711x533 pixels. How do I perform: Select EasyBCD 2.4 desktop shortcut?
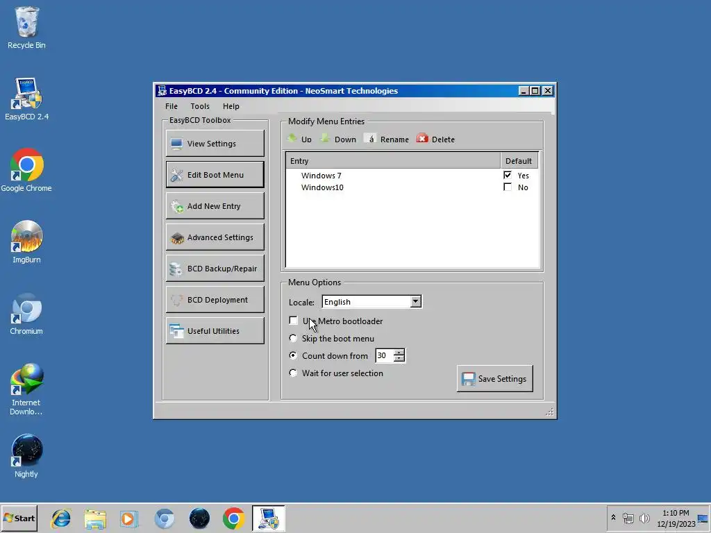tap(26, 99)
